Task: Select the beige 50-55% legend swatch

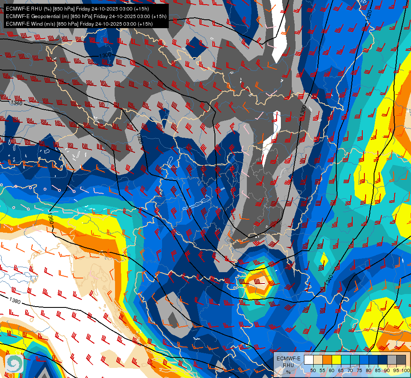Action: (318, 360)
